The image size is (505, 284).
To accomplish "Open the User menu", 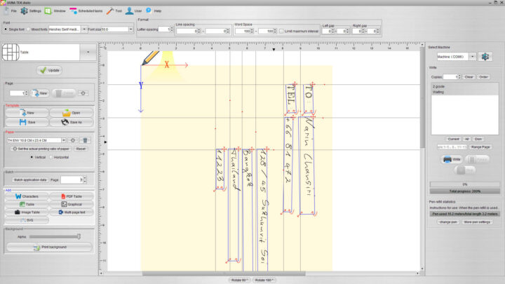I will pos(134,11).
